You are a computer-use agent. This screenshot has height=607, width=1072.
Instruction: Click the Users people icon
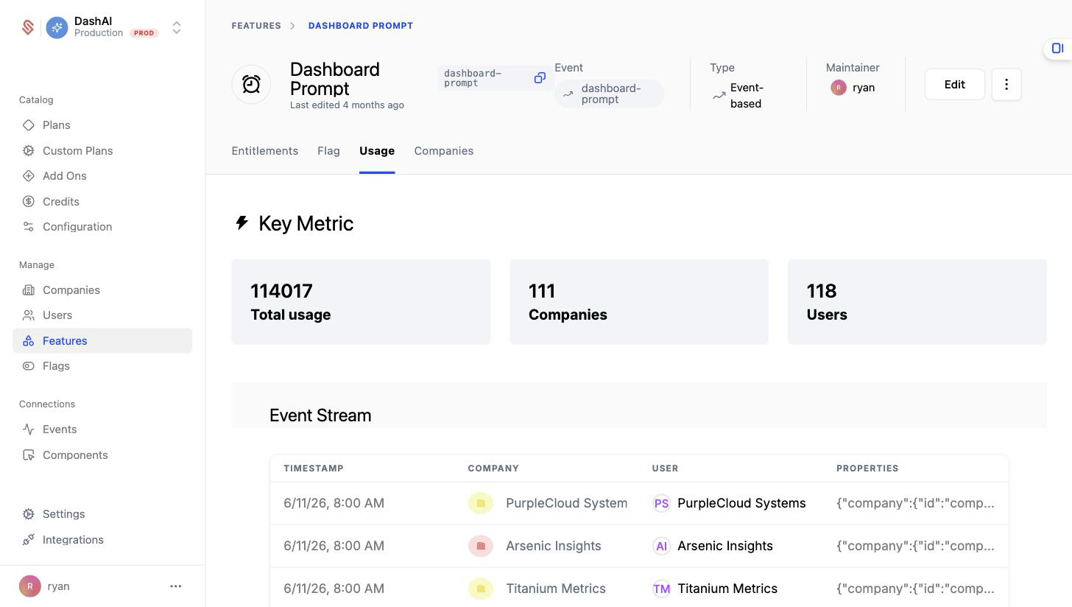29,315
